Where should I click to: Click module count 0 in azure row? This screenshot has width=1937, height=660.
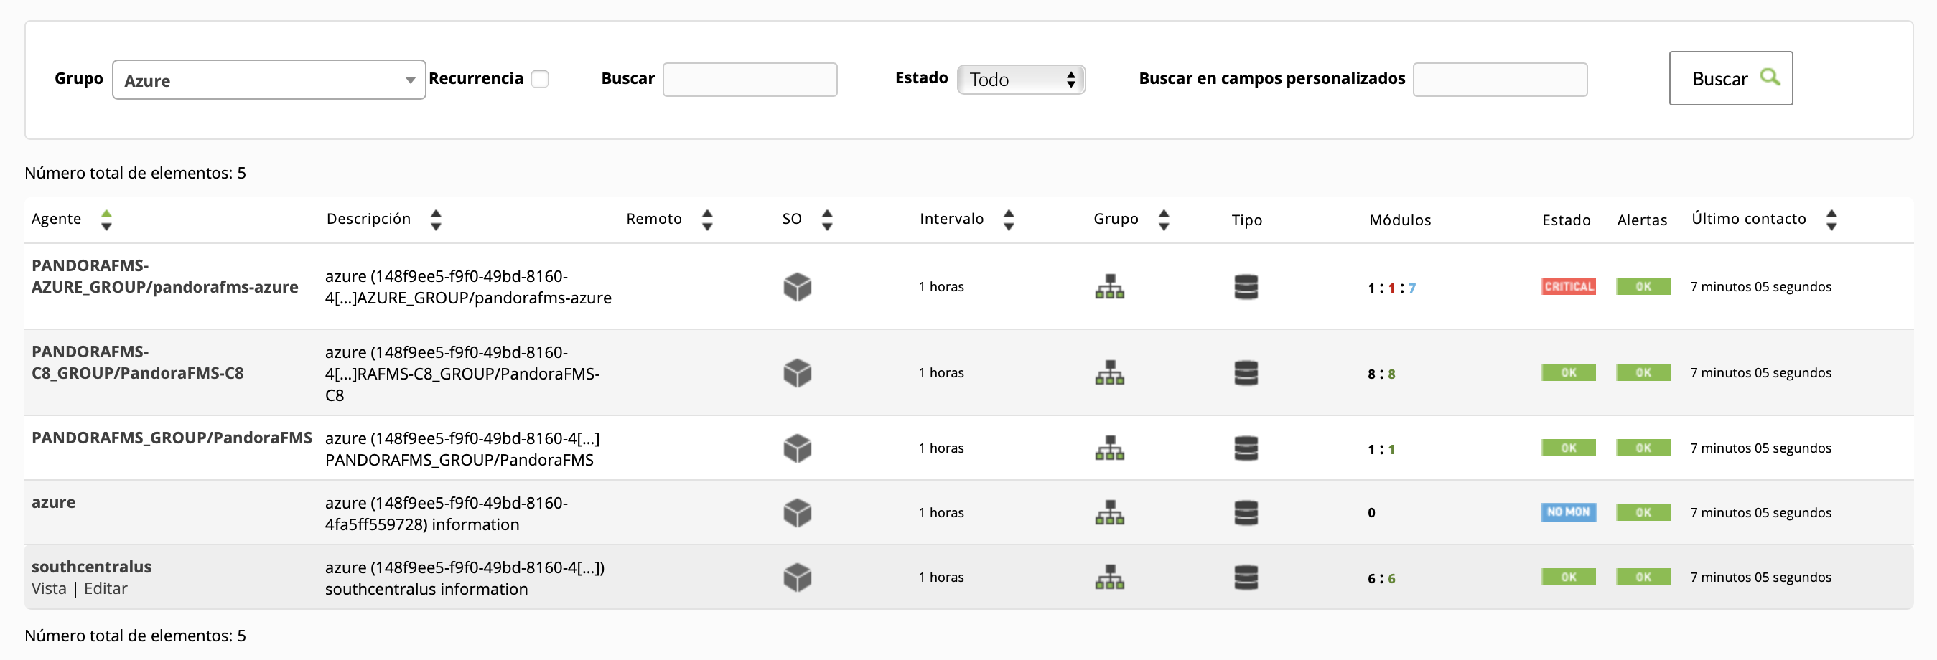(x=1371, y=513)
